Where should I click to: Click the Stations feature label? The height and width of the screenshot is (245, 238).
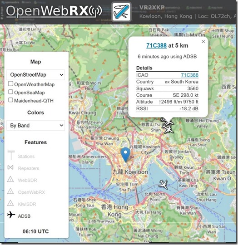click(x=26, y=157)
